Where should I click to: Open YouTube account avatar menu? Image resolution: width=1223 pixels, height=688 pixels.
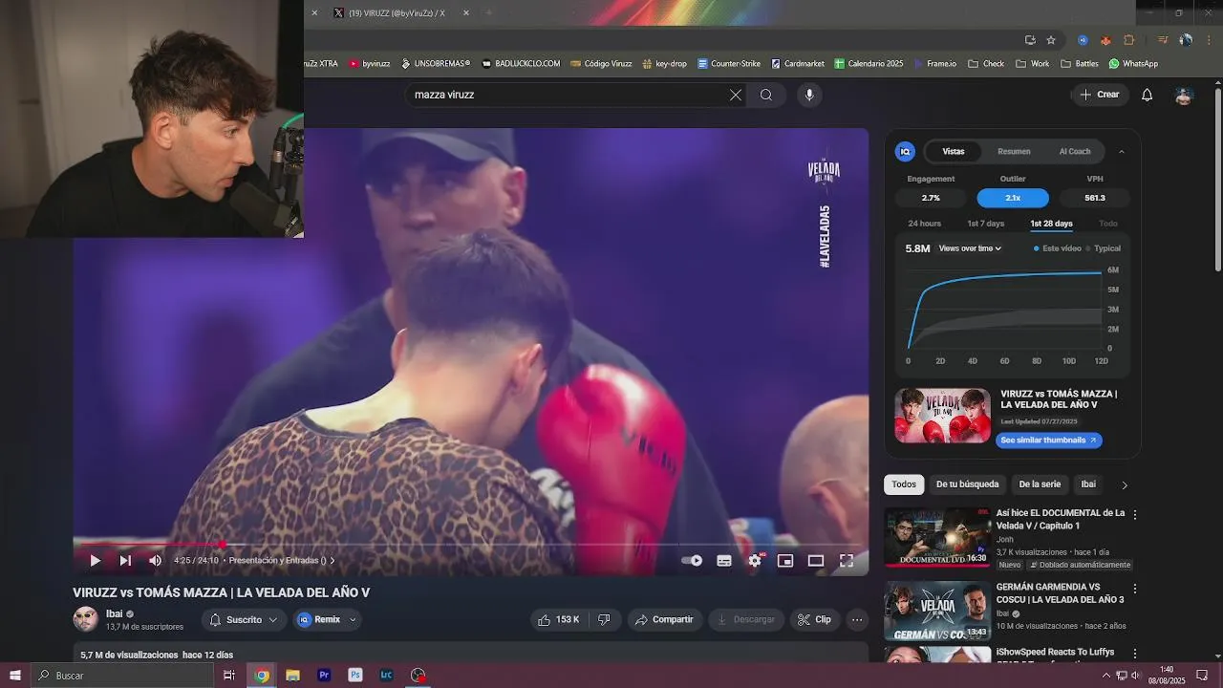1184,95
